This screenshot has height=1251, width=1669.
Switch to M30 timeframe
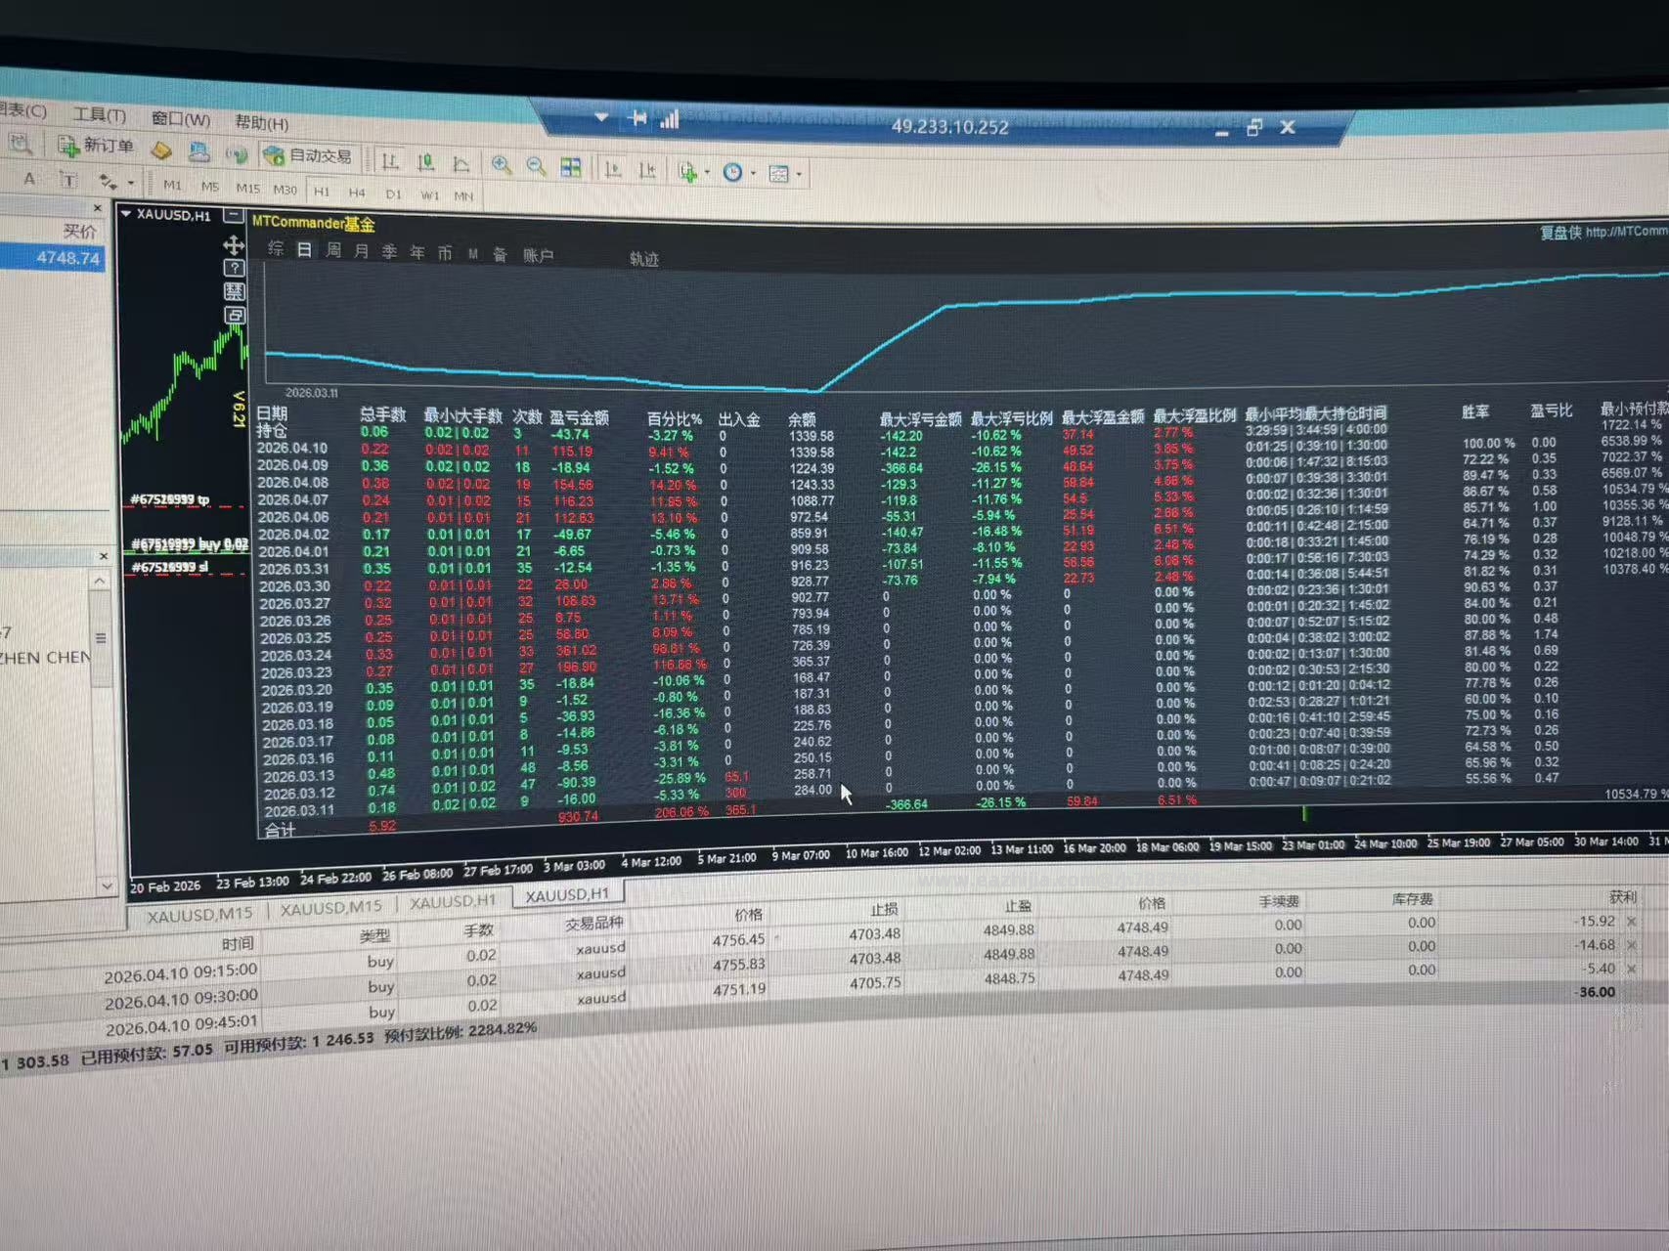coord(285,190)
